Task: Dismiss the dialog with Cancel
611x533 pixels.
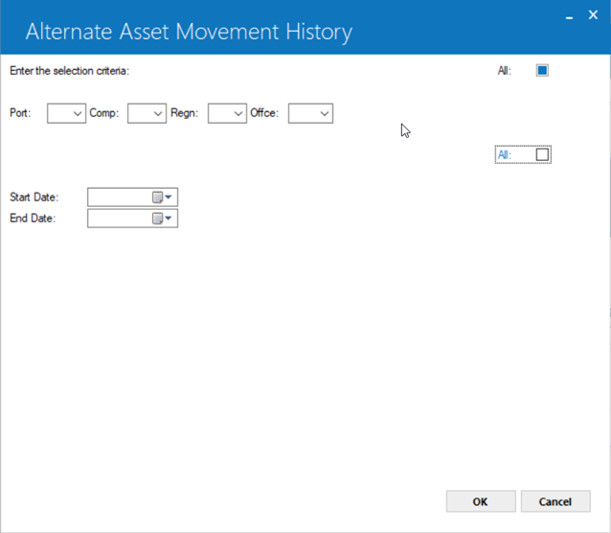Action: click(555, 501)
